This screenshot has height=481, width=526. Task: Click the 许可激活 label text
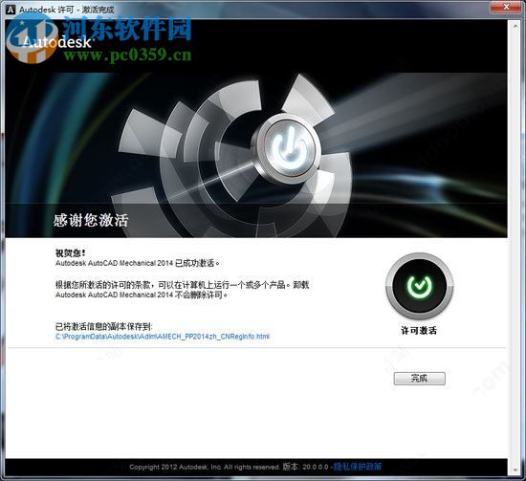419,331
